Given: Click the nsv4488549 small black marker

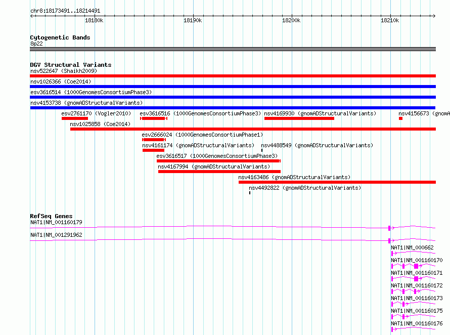Looking at the screenshot, I should 262,150.
